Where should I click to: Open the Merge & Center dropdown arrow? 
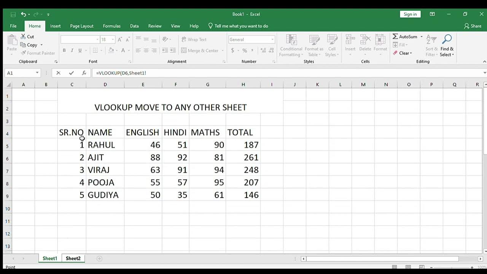point(223,51)
